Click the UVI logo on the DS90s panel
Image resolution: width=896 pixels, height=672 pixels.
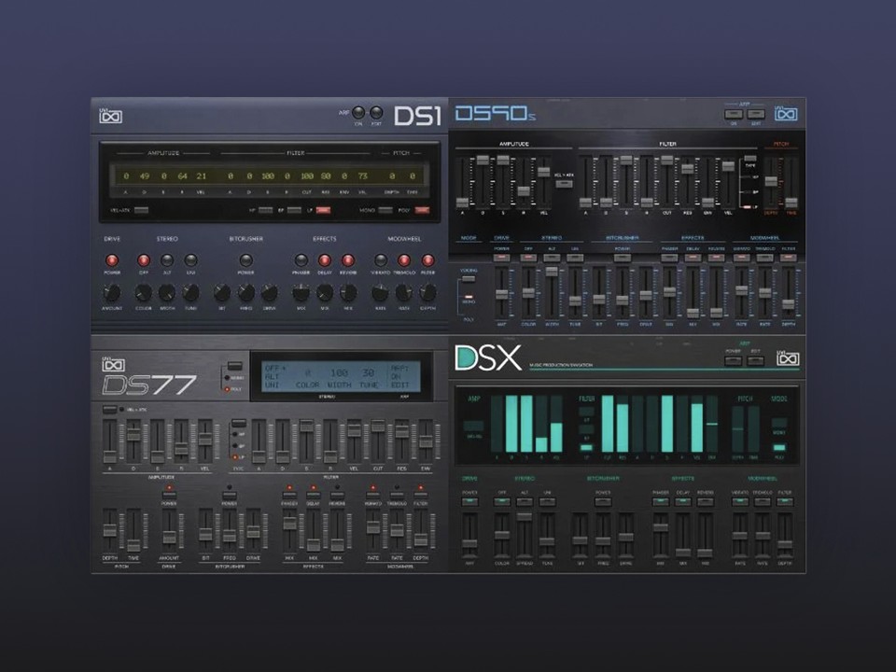[x=788, y=116]
